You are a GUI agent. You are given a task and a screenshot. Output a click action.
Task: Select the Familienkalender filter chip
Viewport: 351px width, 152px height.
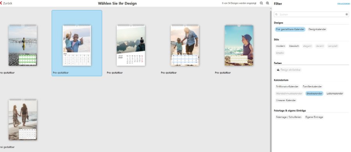[x=312, y=87]
